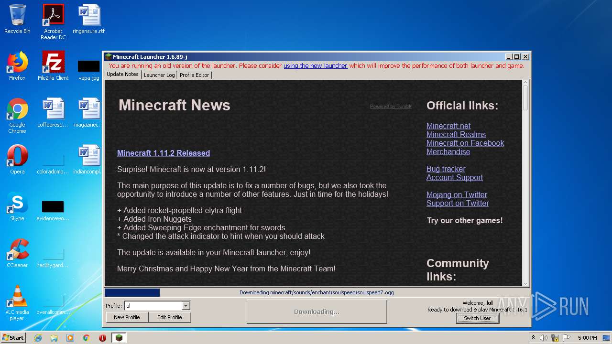Click the large Downloading... button
Image resolution: width=612 pixels, height=344 pixels.
point(317,312)
